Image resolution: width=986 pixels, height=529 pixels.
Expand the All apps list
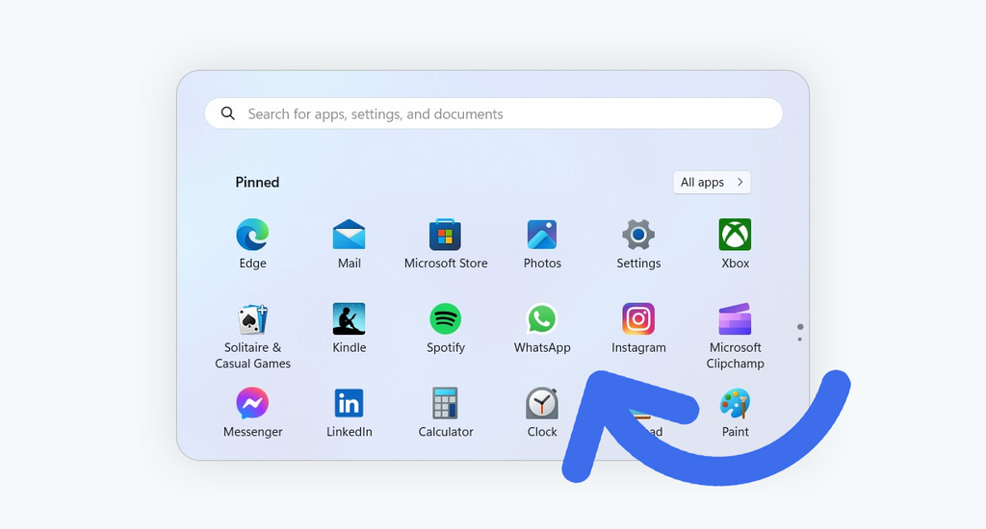click(x=712, y=182)
